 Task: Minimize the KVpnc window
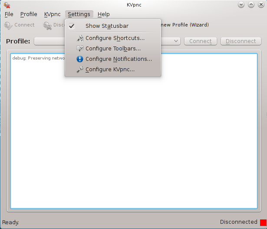tap(241, 5)
